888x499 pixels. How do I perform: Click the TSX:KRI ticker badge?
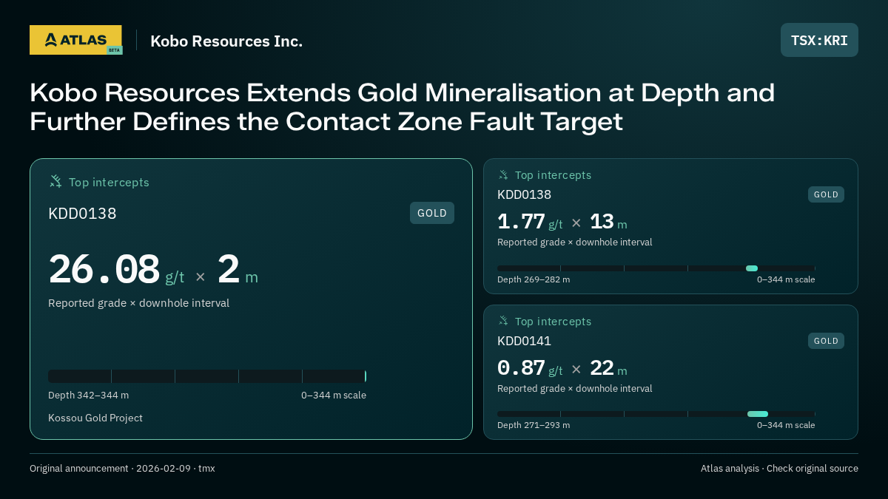(x=819, y=40)
